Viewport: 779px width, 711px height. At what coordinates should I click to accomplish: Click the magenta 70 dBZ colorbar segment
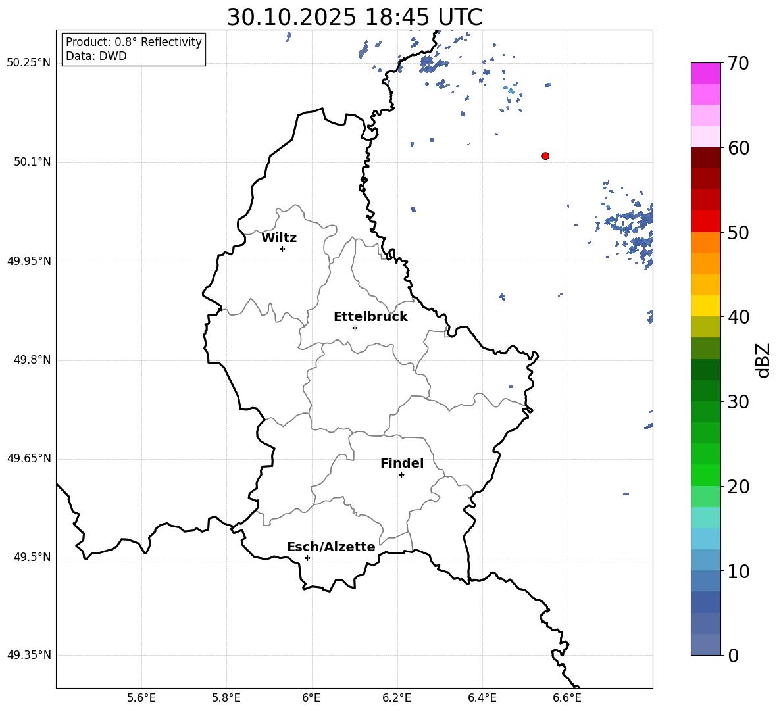point(705,73)
